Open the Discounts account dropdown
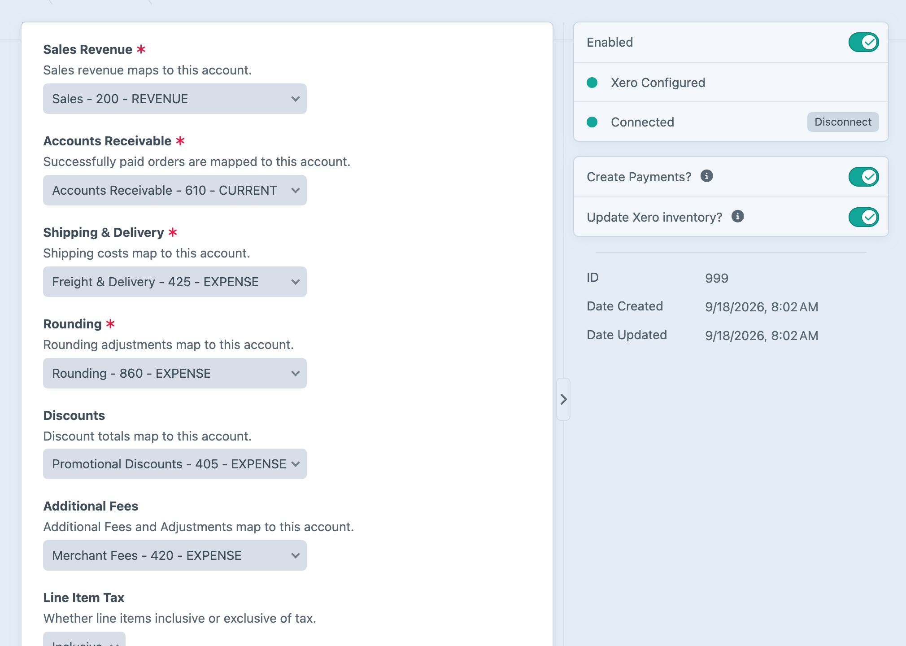 175,464
